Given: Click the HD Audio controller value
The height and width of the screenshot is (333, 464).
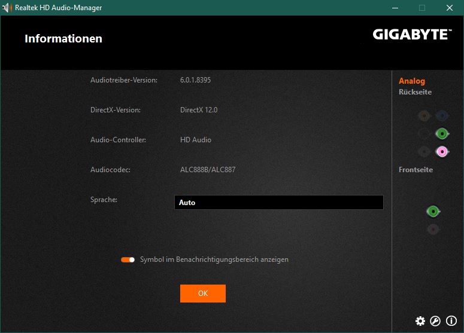Looking at the screenshot, I should (x=196, y=140).
